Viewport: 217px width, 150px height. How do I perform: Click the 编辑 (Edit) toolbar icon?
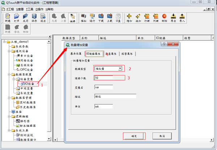[72, 17]
